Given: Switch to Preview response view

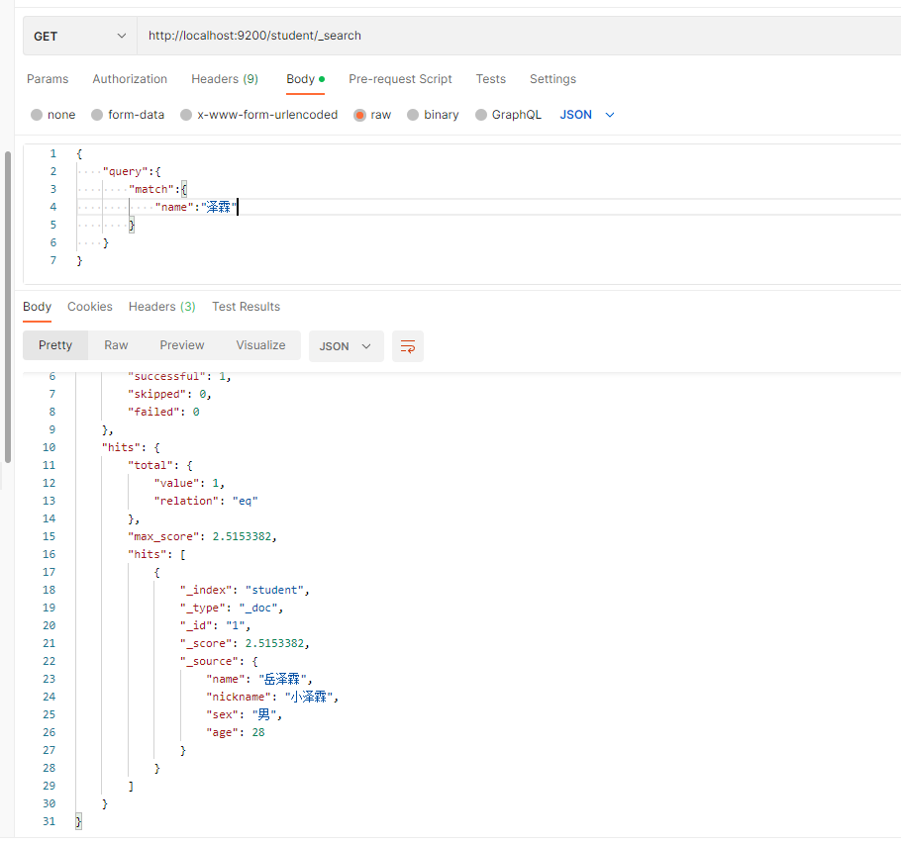Looking at the screenshot, I should pyautogui.click(x=182, y=345).
